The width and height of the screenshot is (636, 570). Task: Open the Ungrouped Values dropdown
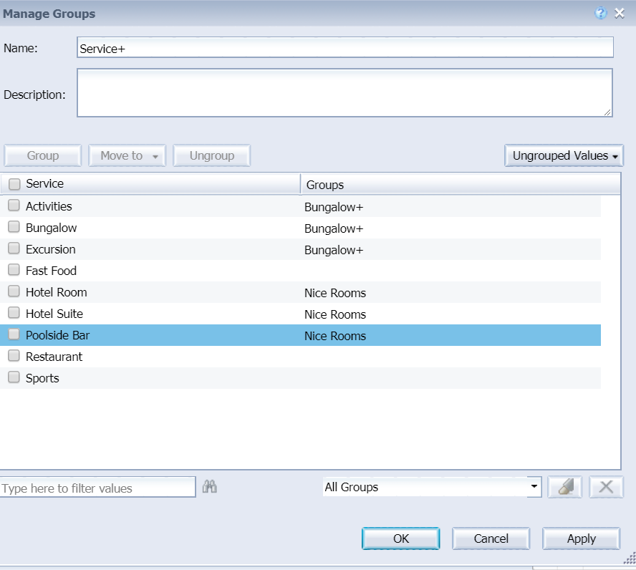[x=564, y=155]
